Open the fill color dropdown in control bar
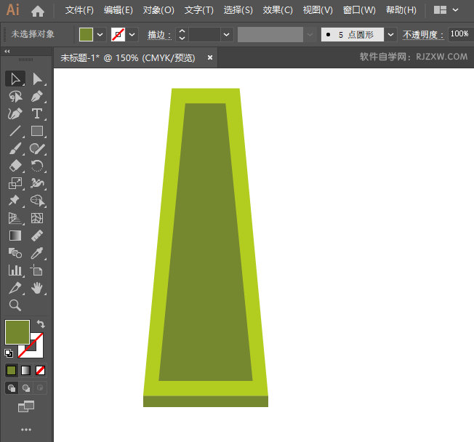Image resolution: width=474 pixels, height=442 pixels. (x=100, y=34)
